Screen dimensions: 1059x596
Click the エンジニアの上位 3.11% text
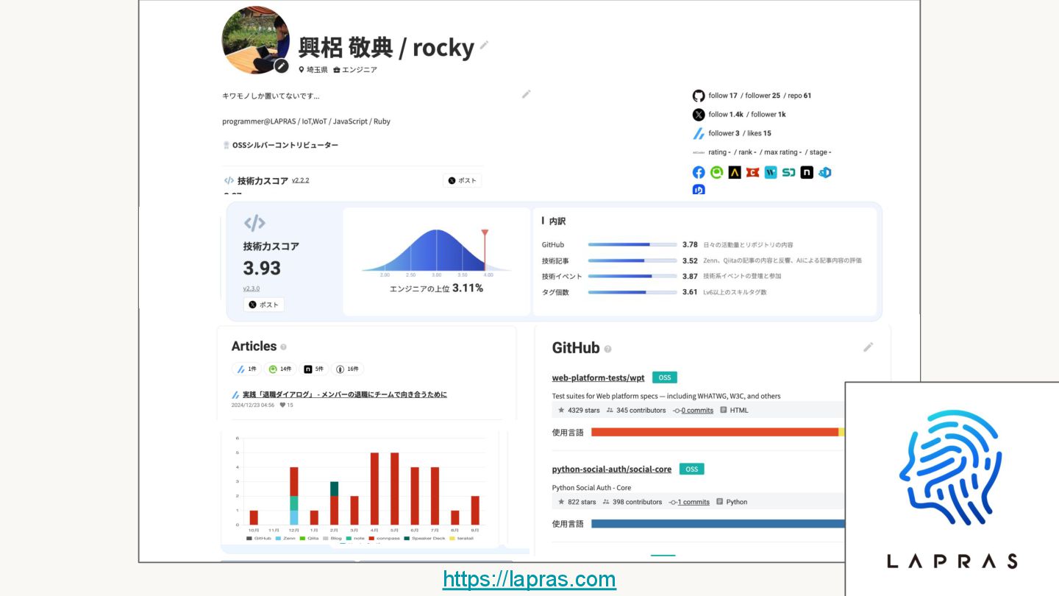436,288
